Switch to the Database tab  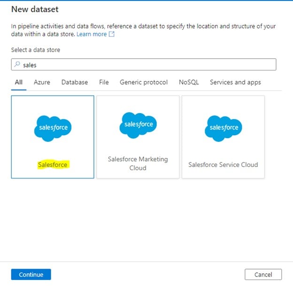tap(75, 82)
